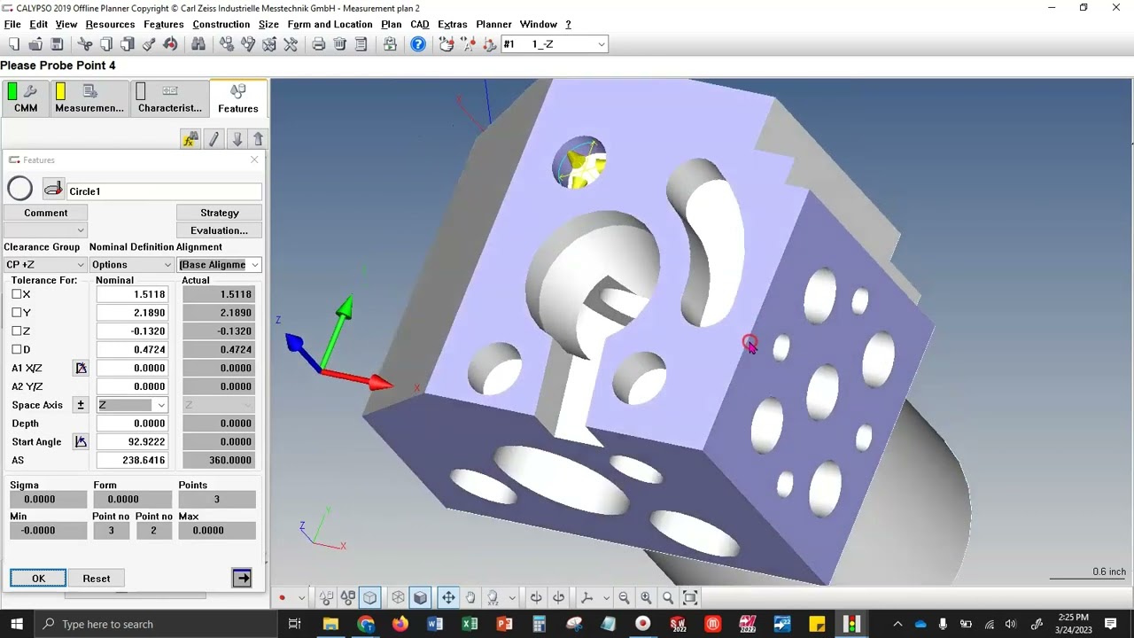Click the binoculars Find icon in the toolbar
Viewport: 1134px width, 638px height.
198,44
